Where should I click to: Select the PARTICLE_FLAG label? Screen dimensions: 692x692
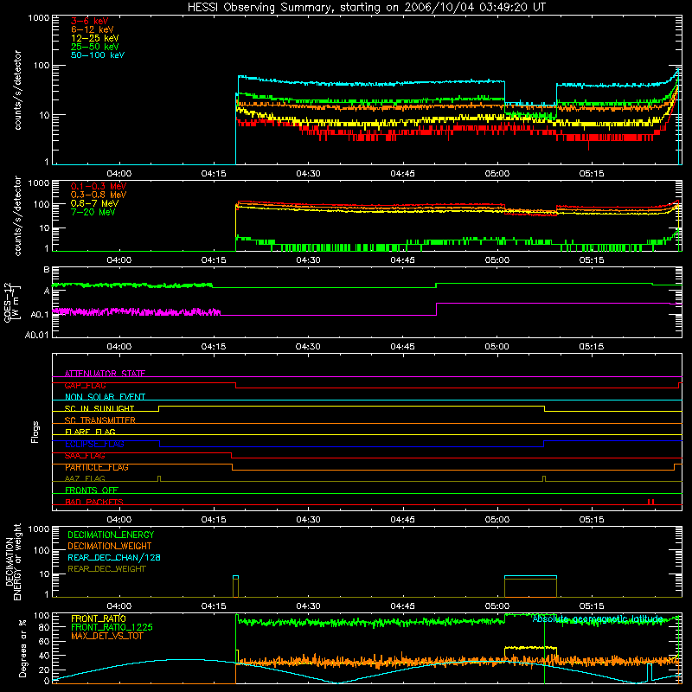click(97, 467)
